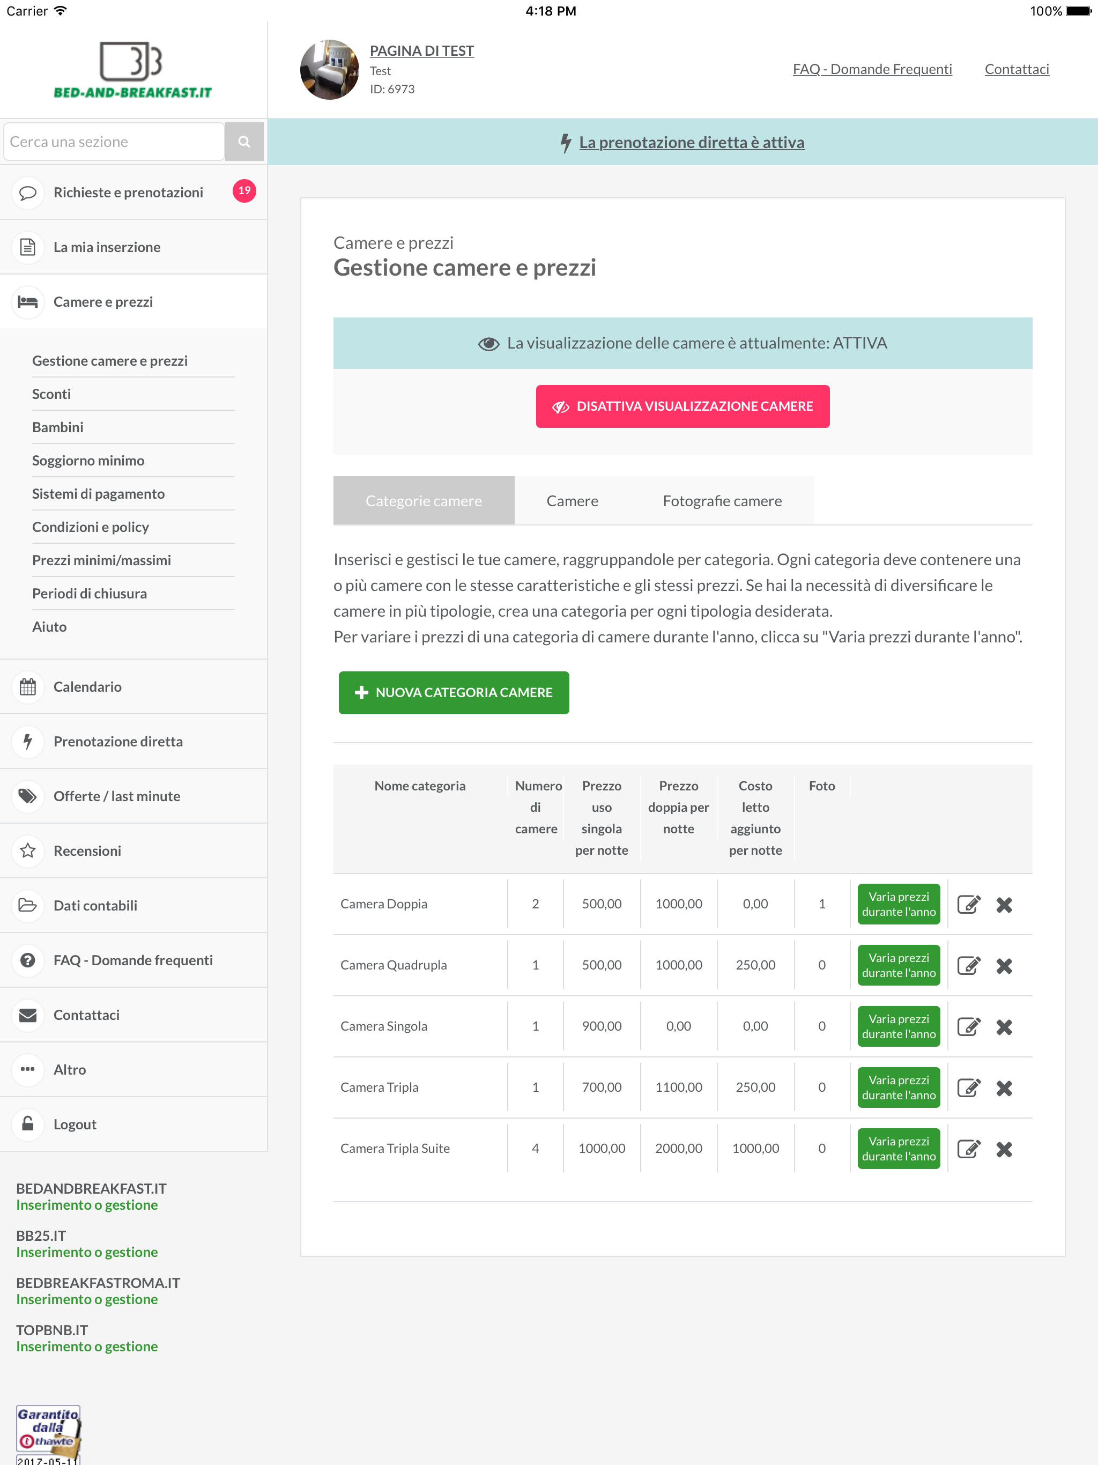Click the Offerte / last minute tag icon
The width and height of the screenshot is (1098, 1465).
pyautogui.click(x=28, y=796)
